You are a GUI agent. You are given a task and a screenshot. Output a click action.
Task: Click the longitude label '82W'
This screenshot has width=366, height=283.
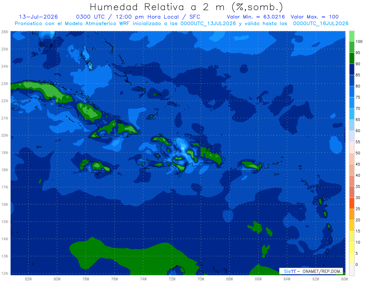(x=28, y=279)
